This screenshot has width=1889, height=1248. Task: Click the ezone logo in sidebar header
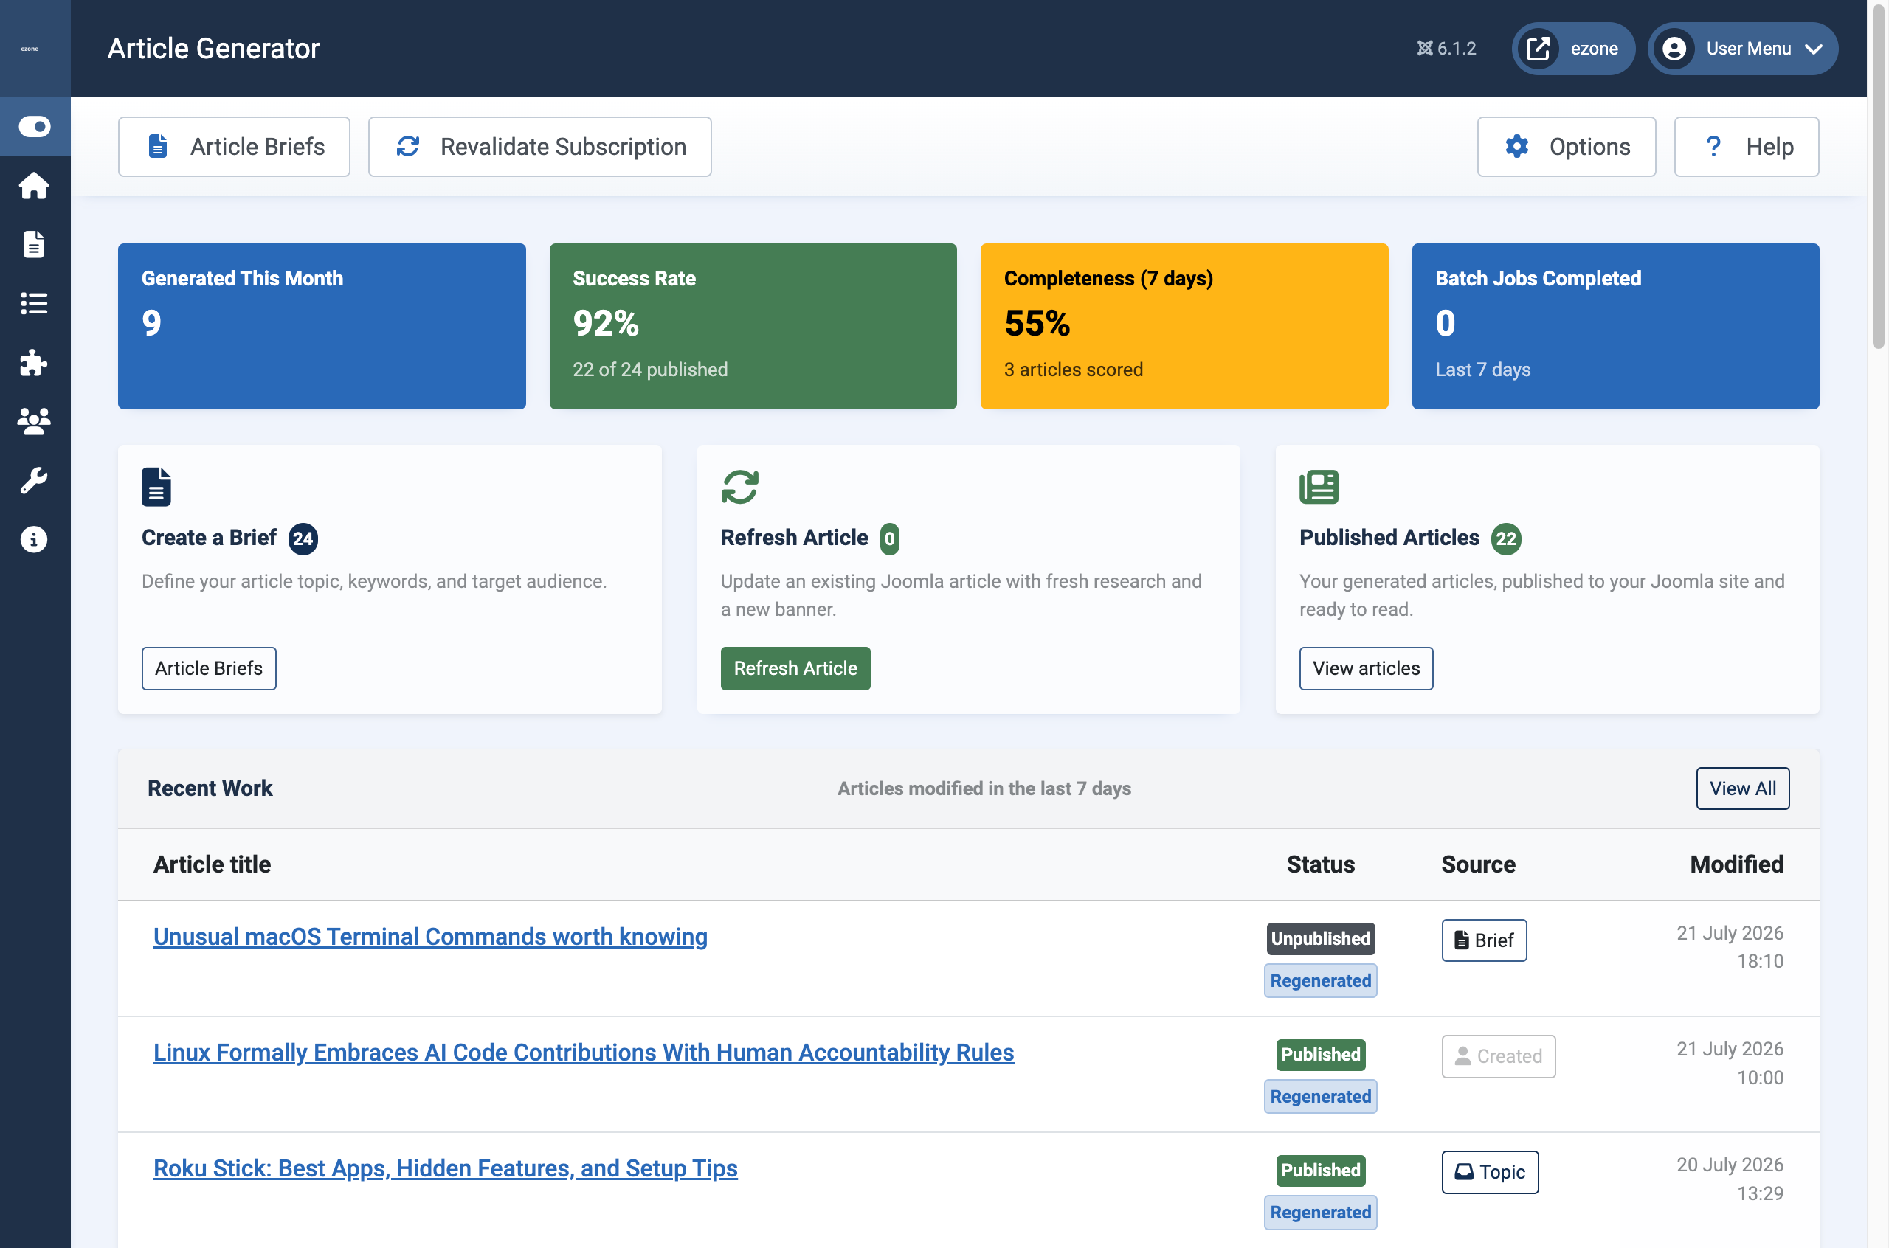(30, 49)
